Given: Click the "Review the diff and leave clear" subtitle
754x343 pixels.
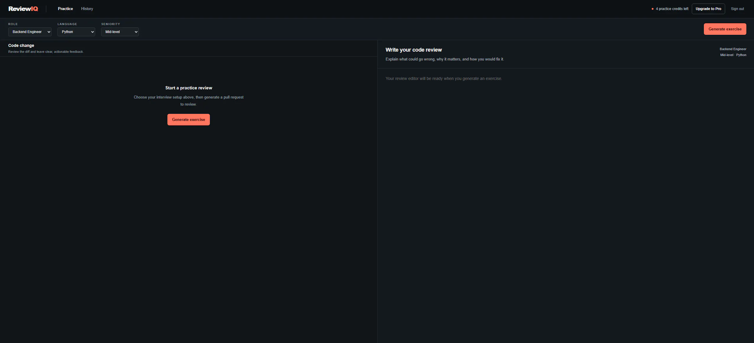Looking at the screenshot, I should (46, 52).
